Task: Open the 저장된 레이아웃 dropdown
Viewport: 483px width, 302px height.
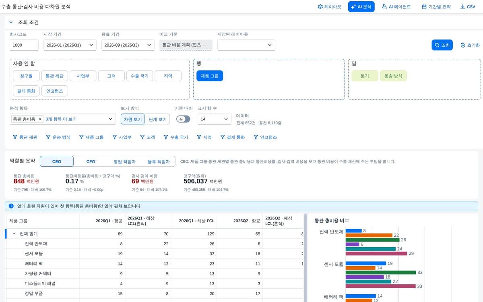Action: [246, 45]
